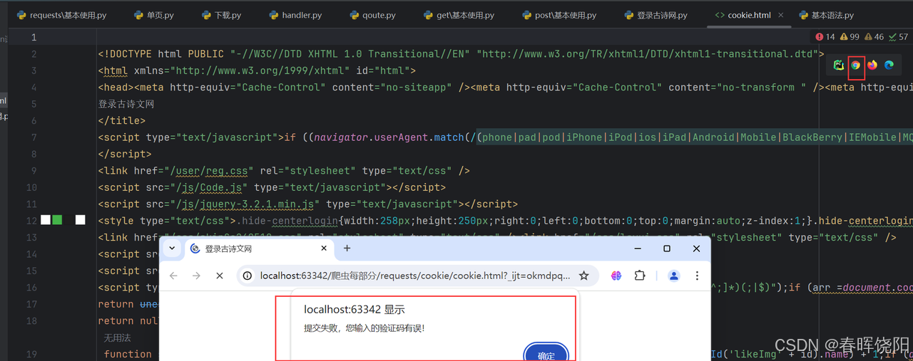This screenshot has width=913, height=361.
Task: Switch to 基本语法.py tab
Action: (x=826, y=15)
